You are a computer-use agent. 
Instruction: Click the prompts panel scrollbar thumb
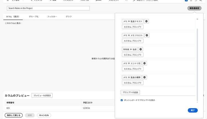point(197,65)
